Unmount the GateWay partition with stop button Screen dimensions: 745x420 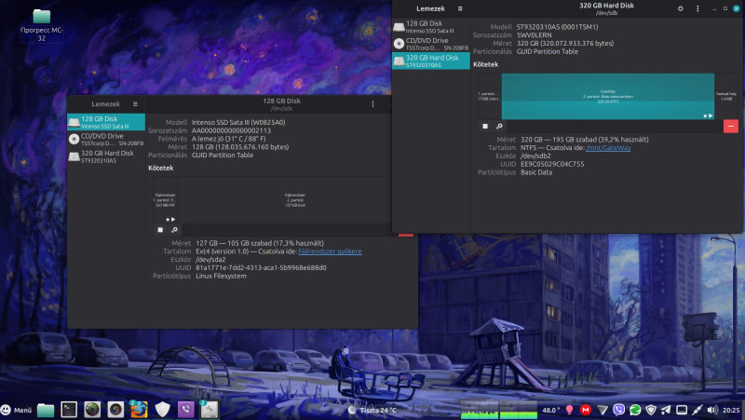[485, 126]
